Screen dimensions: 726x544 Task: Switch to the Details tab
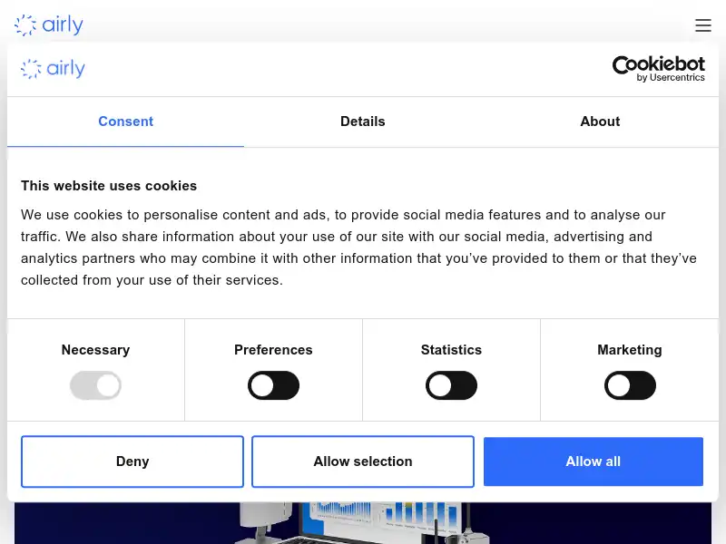coord(363,121)
